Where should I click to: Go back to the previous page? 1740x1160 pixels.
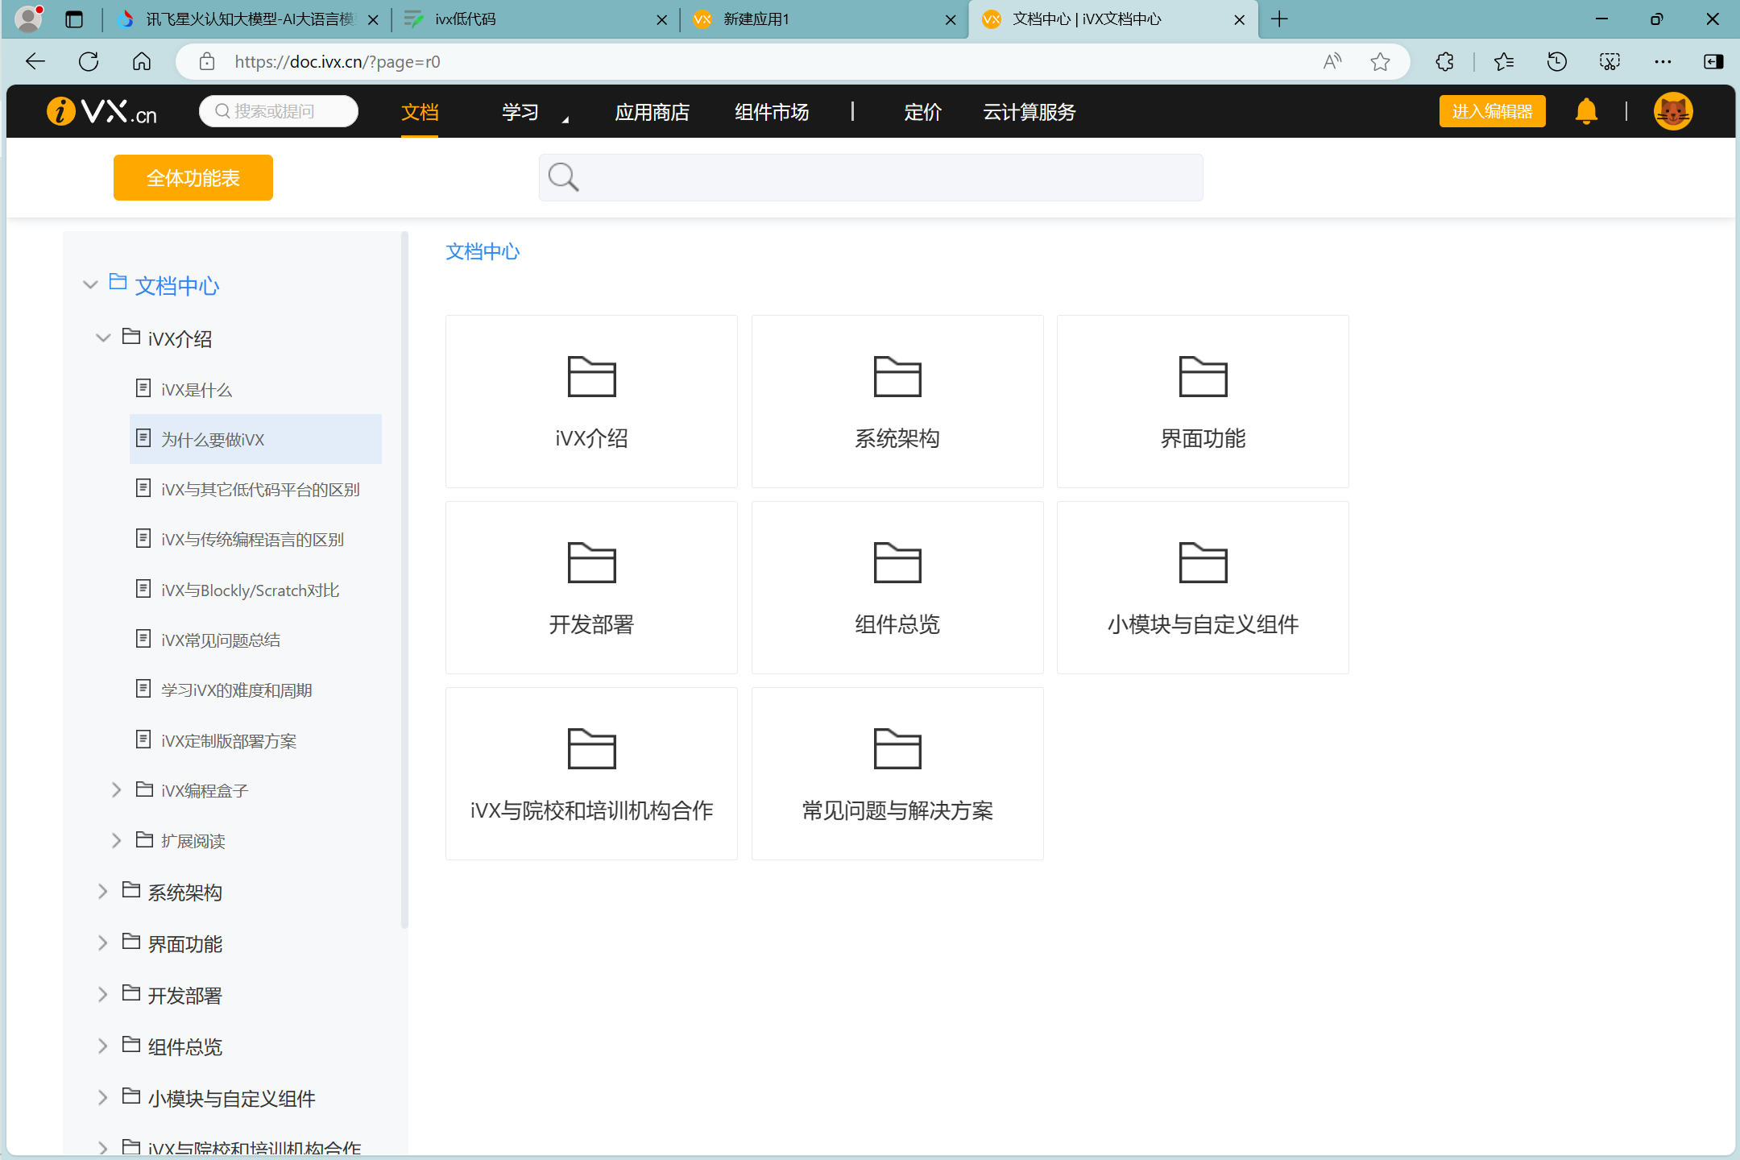click(x=35, y=61)
